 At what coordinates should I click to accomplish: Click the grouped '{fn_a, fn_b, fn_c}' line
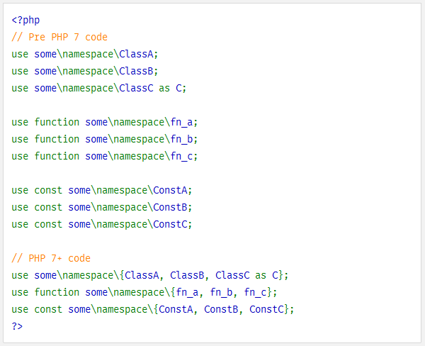pos(144,293)
